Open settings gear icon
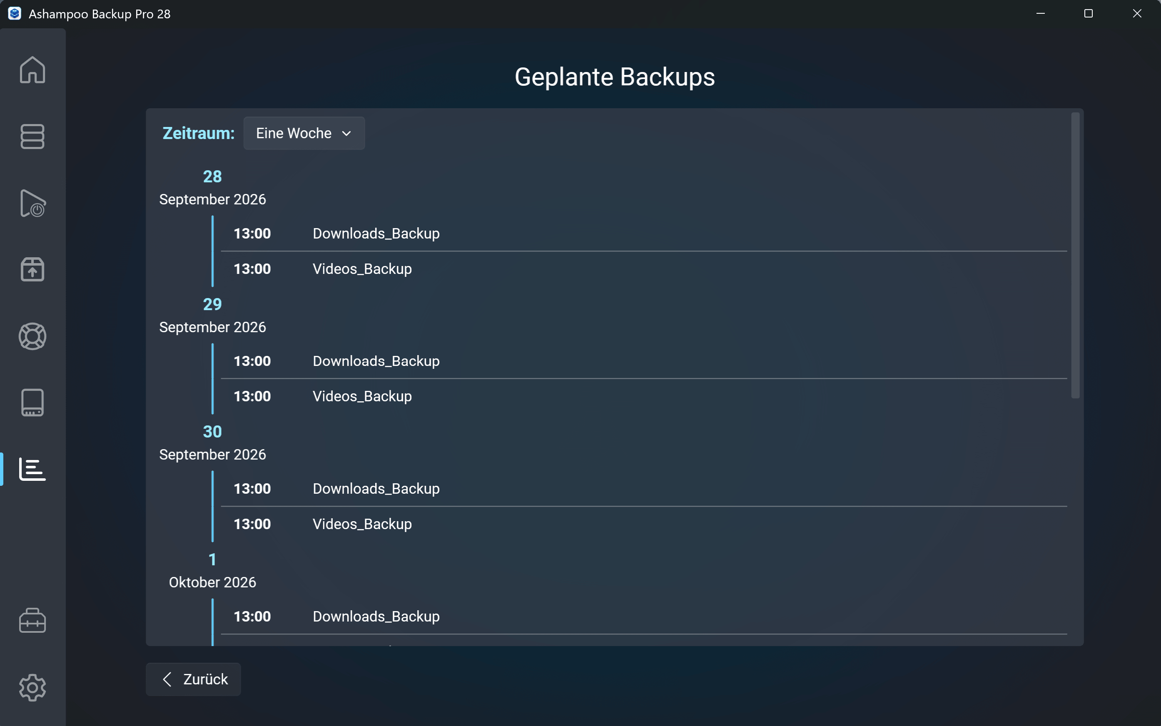 click(x=32, y=687)
